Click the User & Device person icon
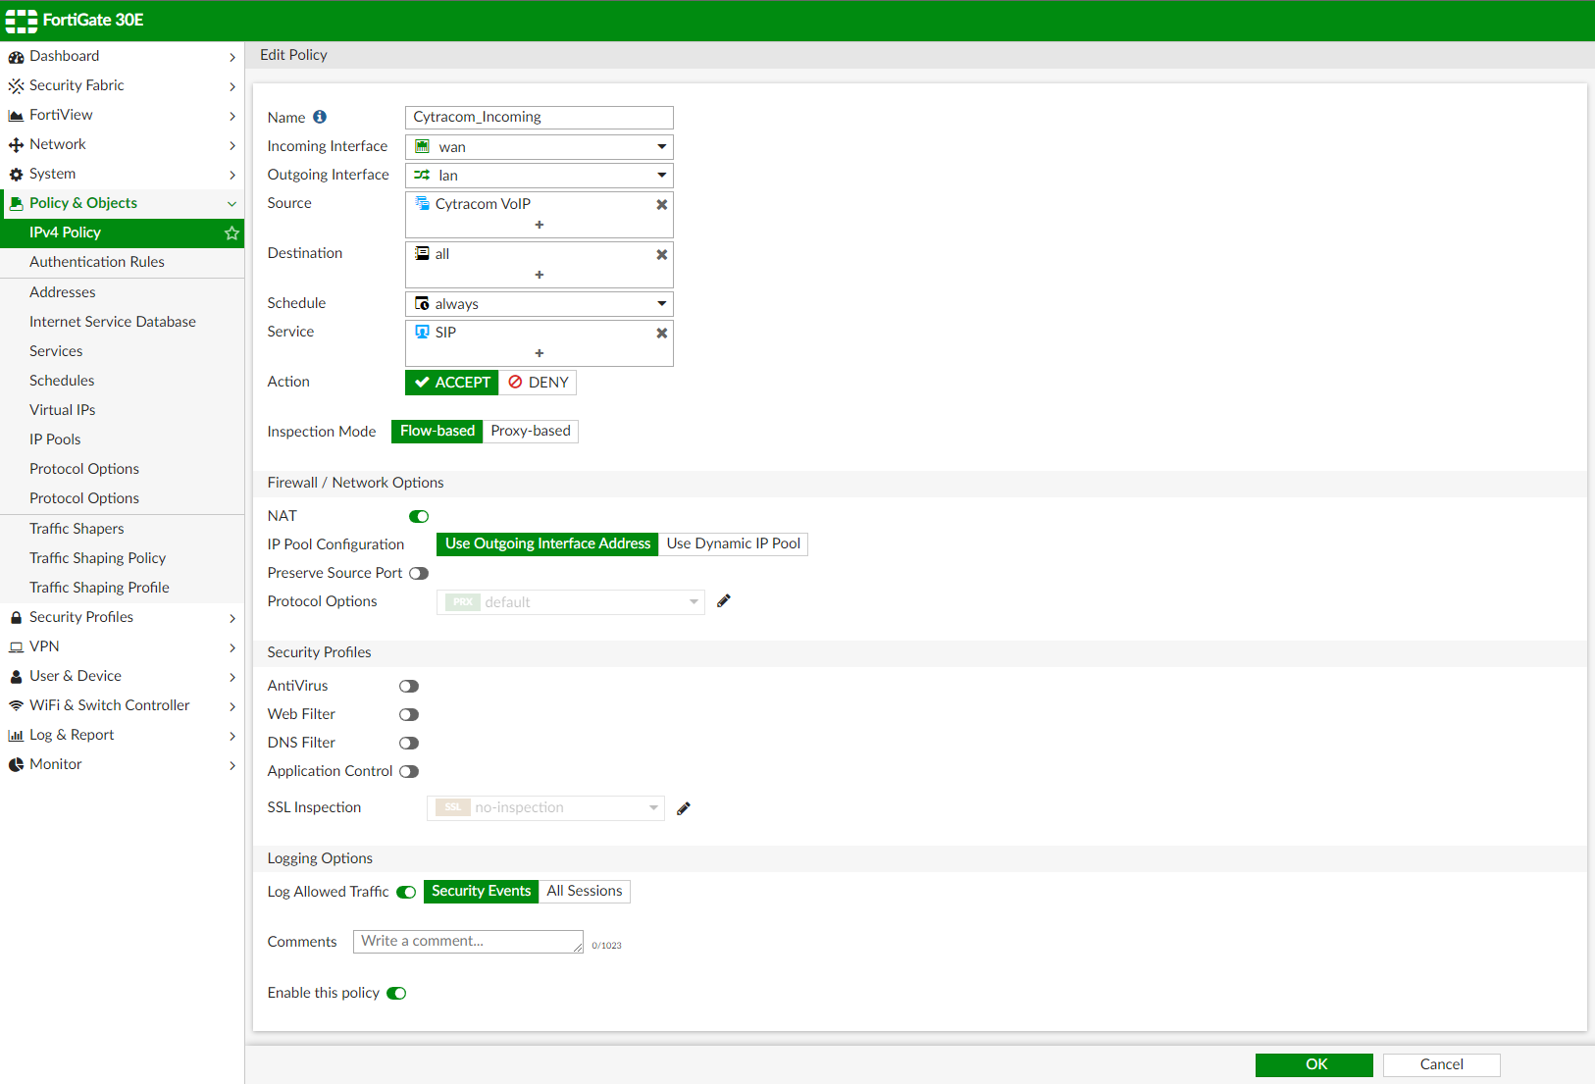 16,677
